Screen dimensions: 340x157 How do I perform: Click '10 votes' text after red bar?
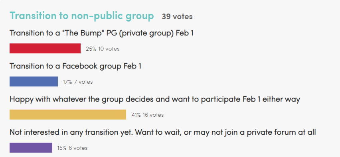click(109, 49)
